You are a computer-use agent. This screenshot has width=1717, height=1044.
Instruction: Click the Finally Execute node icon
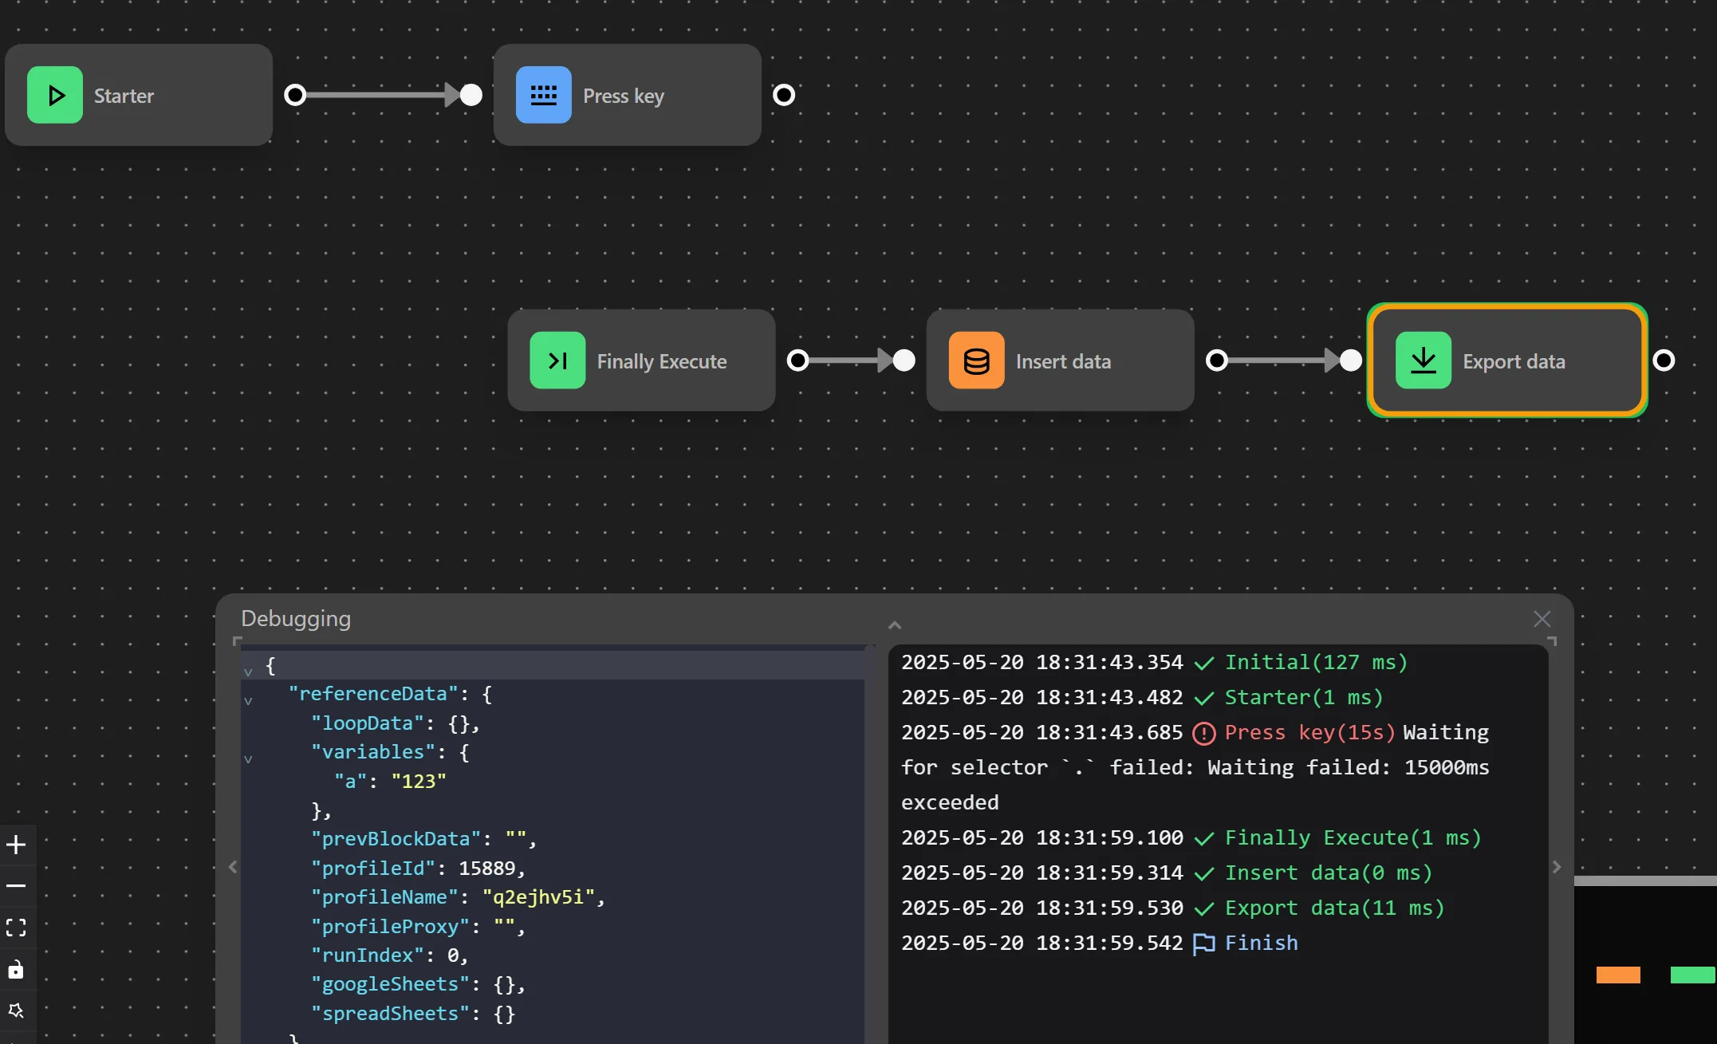[557, 360]
